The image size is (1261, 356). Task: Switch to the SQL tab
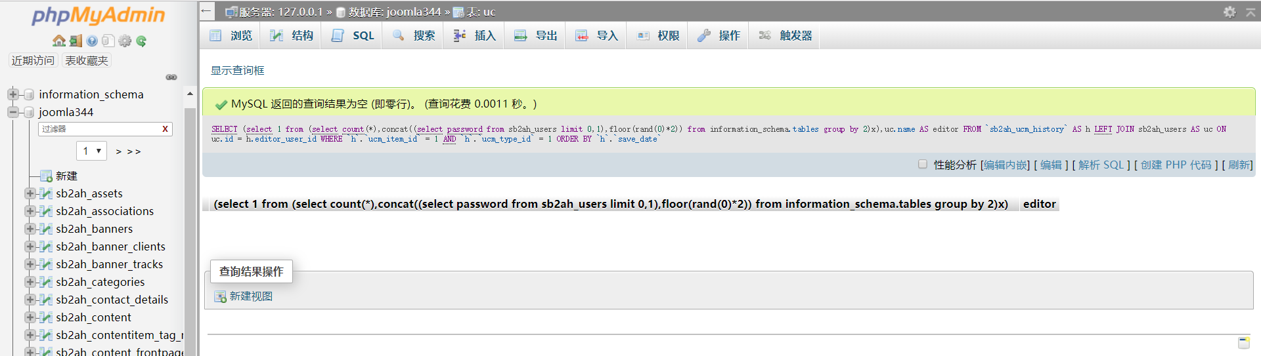(353, 35)
